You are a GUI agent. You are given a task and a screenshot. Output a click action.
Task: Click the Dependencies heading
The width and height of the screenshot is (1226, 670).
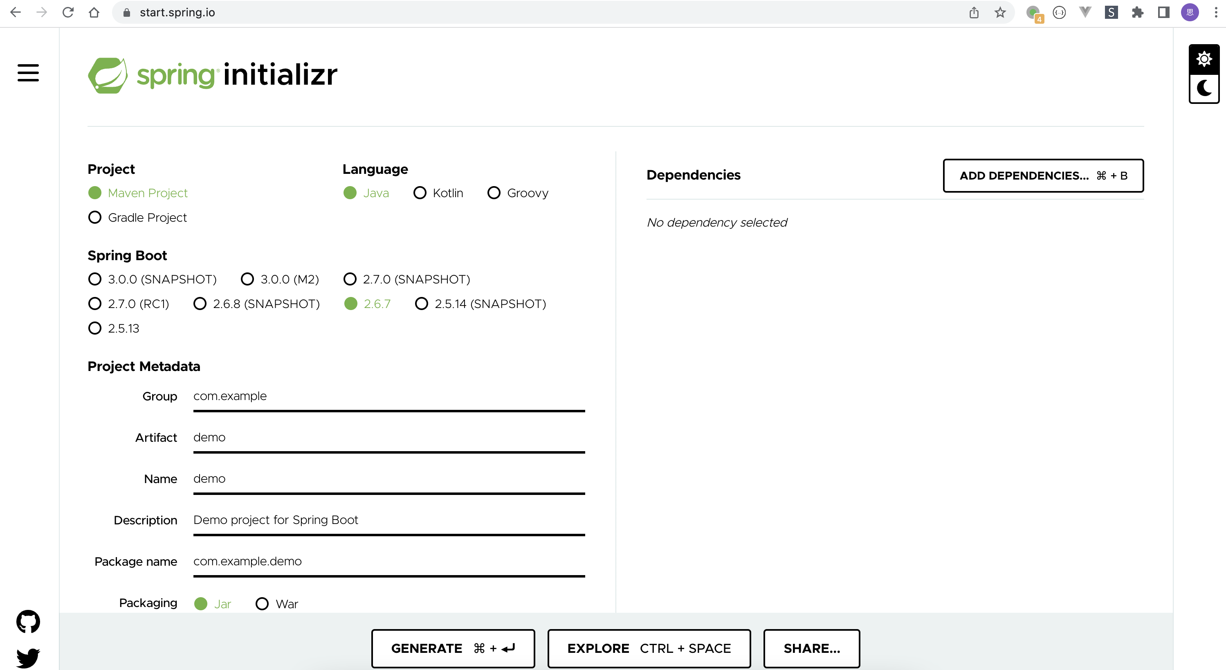click(694, 175)
